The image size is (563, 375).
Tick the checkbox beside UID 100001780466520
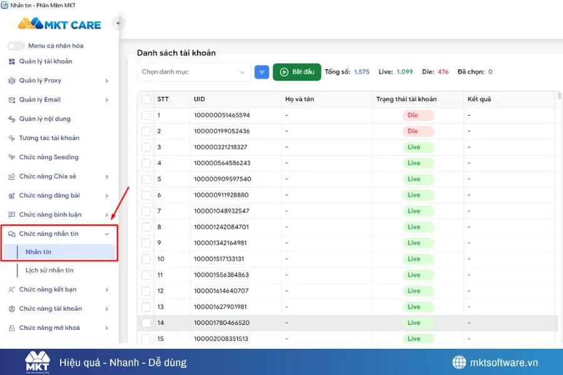[x=145, y=322]
